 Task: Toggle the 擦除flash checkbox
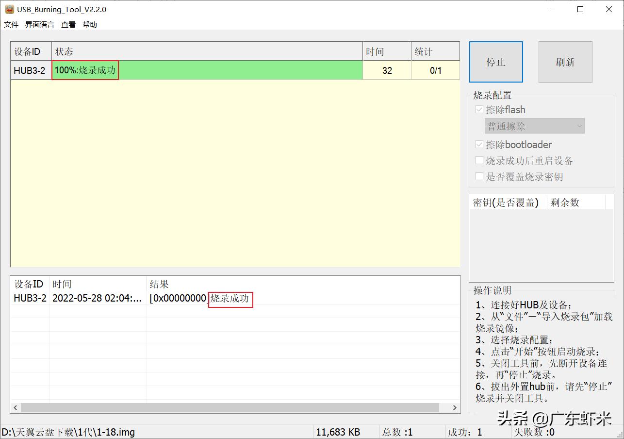[479, 109]
